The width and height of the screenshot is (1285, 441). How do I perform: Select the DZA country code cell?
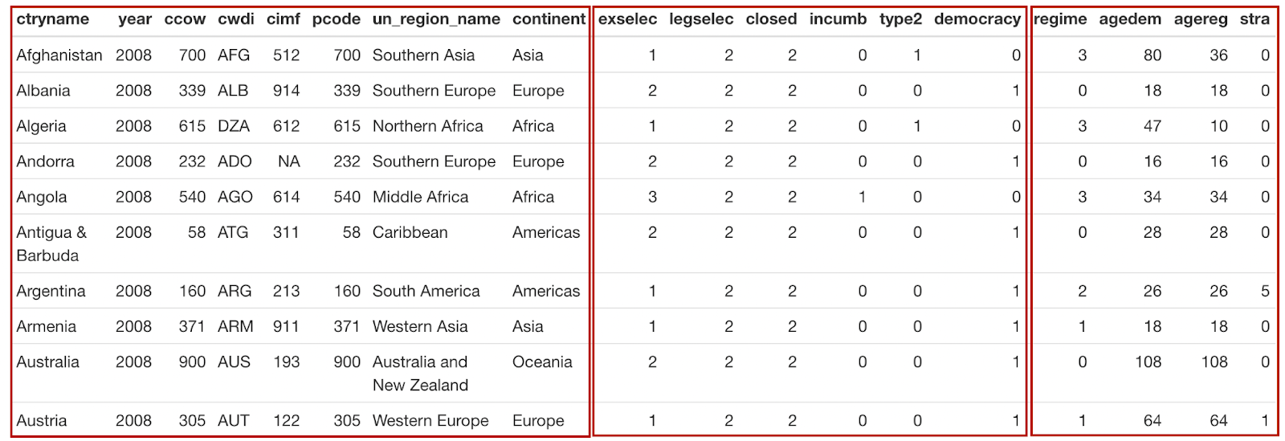[x=234, y=126]
